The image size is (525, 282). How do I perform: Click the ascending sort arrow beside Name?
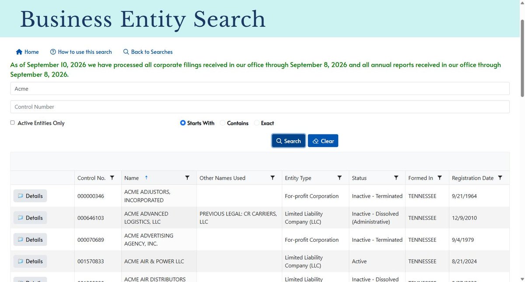click(x=146, y=178)
